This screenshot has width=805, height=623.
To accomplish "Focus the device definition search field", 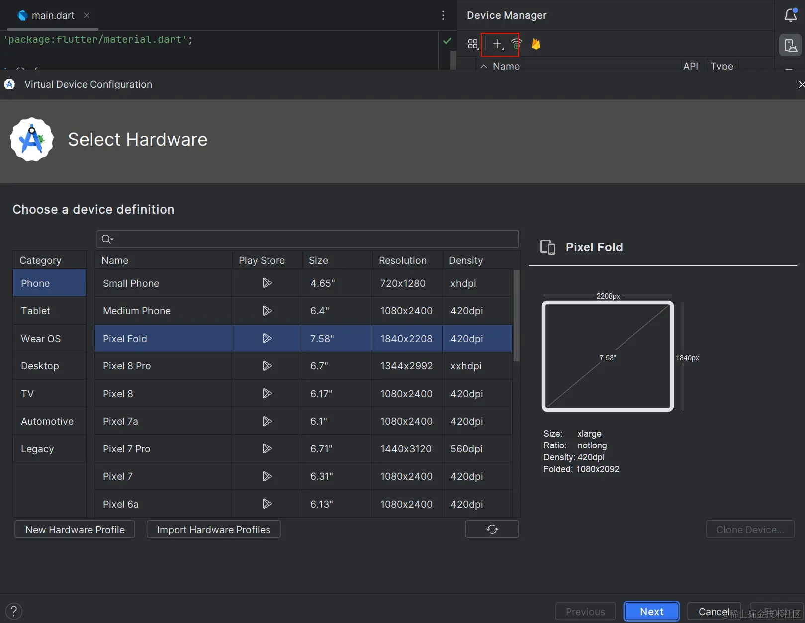I will point(308,239).
